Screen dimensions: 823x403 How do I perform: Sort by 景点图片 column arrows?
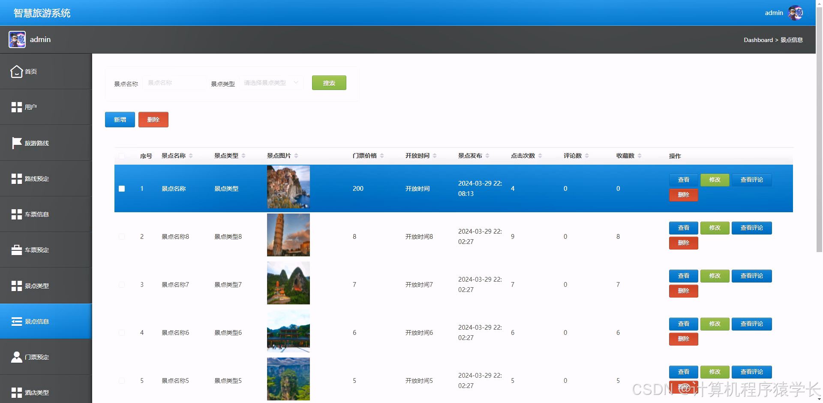296,156
